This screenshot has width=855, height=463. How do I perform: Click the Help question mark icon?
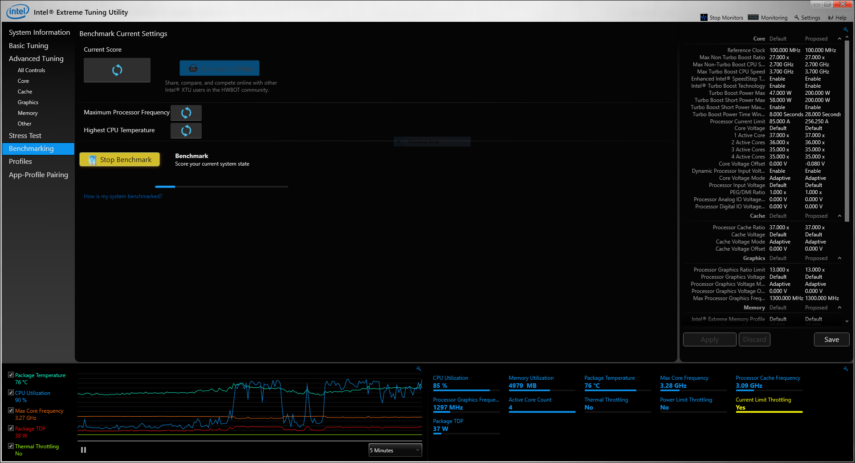click(831, 18)
